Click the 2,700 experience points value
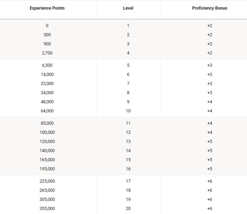The height and width of the screenshot is (214, 247). coord(47,53)
